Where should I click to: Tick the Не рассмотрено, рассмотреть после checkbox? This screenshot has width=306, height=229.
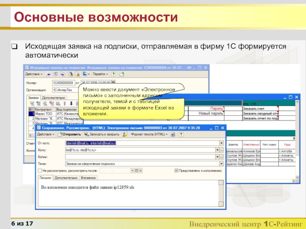(x=40, y=171)
